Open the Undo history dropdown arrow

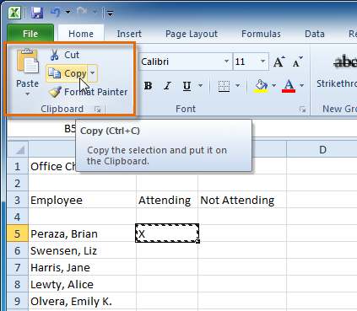(68, 13)
